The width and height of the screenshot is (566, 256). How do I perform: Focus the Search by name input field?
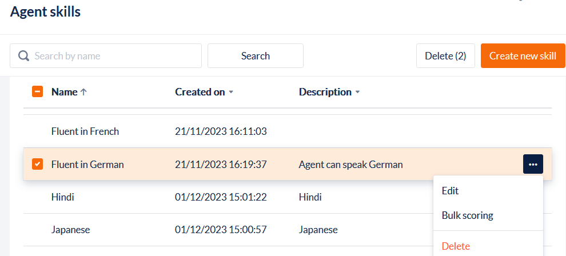(114, 56)
